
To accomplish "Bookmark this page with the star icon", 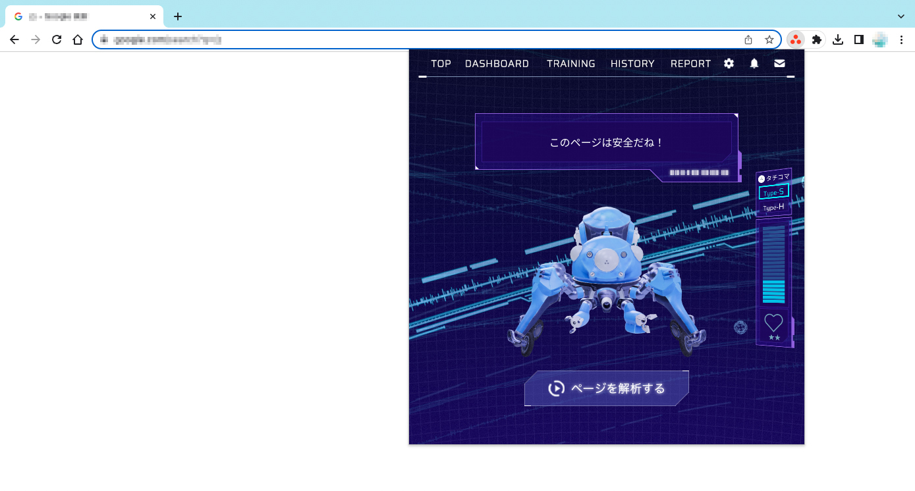I will coord(769,39).
